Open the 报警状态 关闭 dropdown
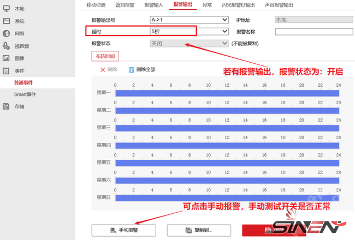This screenshot has width=355, height=240. point(189,44)
